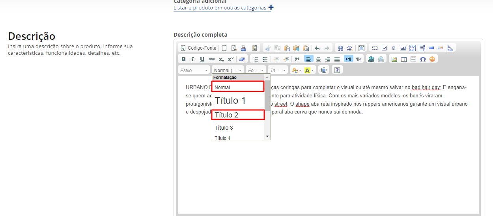Click the Print icon
This screenshot has height=216, width=493.
[x=243, y=48]
